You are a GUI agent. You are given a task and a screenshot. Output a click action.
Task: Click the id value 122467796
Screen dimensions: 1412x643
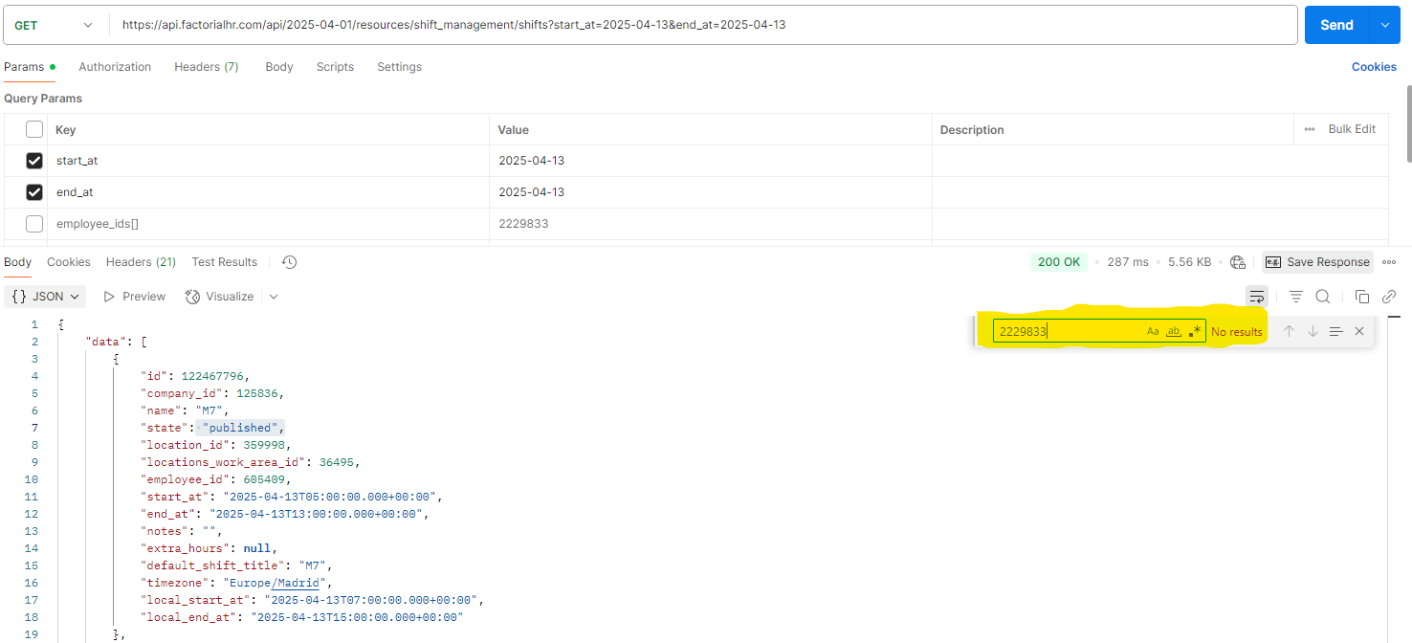pos(212,376)
